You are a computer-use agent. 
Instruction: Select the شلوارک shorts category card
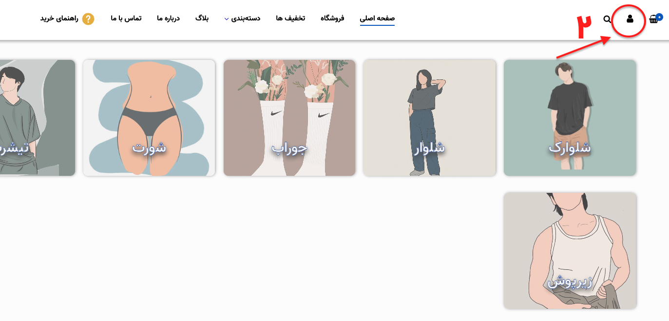(x=570, y=118)
